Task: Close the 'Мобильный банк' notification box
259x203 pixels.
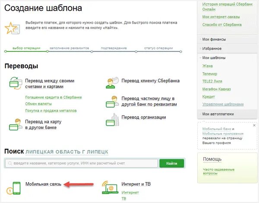Action: (x=254, y=125)
